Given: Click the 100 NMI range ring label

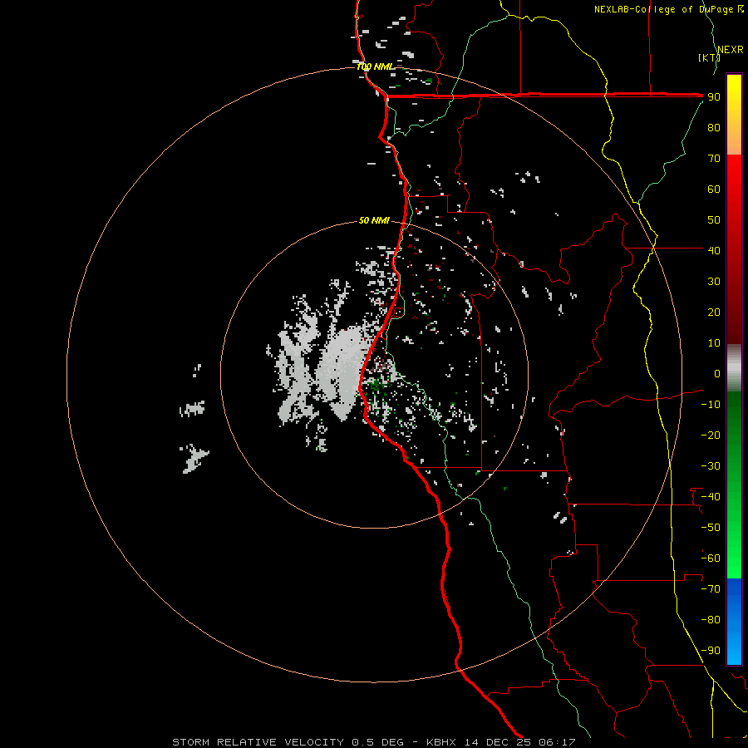Looking at the screenshot, I should pyautogui.click(x=375, y=66).
